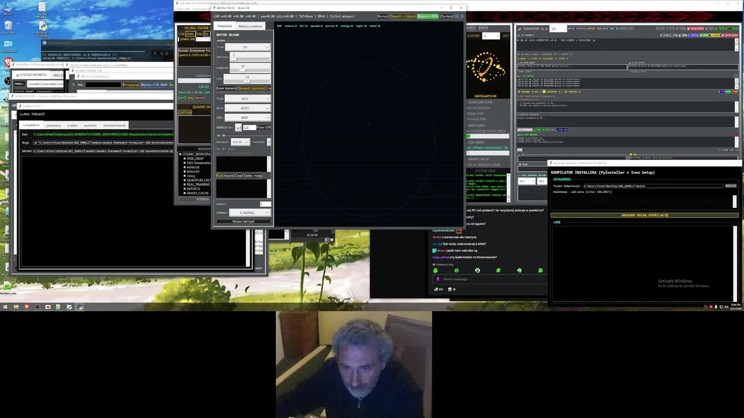Screen dimensions: 744x418
Task: Open the perplexity tab in Llama Toolkit
Action: (x=53, y=125)
